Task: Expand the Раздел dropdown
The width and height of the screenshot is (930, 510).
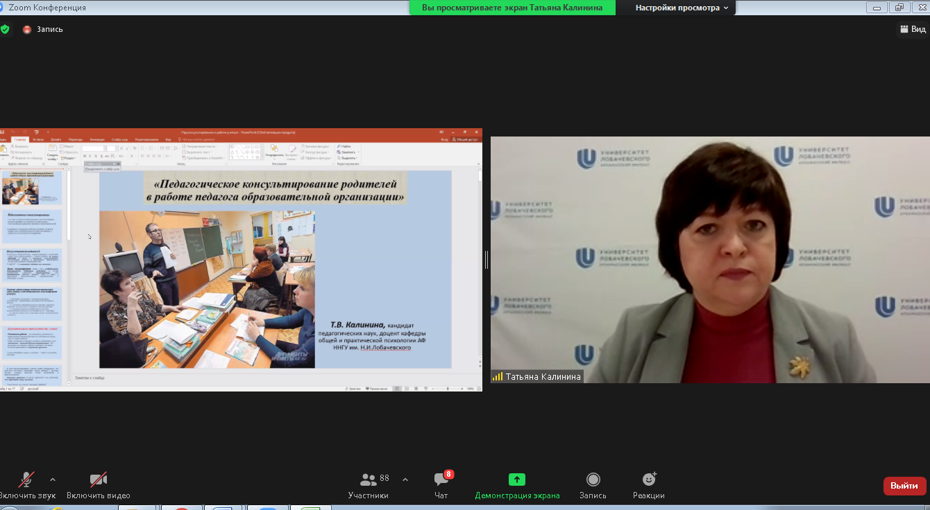Action: (68, 157)
